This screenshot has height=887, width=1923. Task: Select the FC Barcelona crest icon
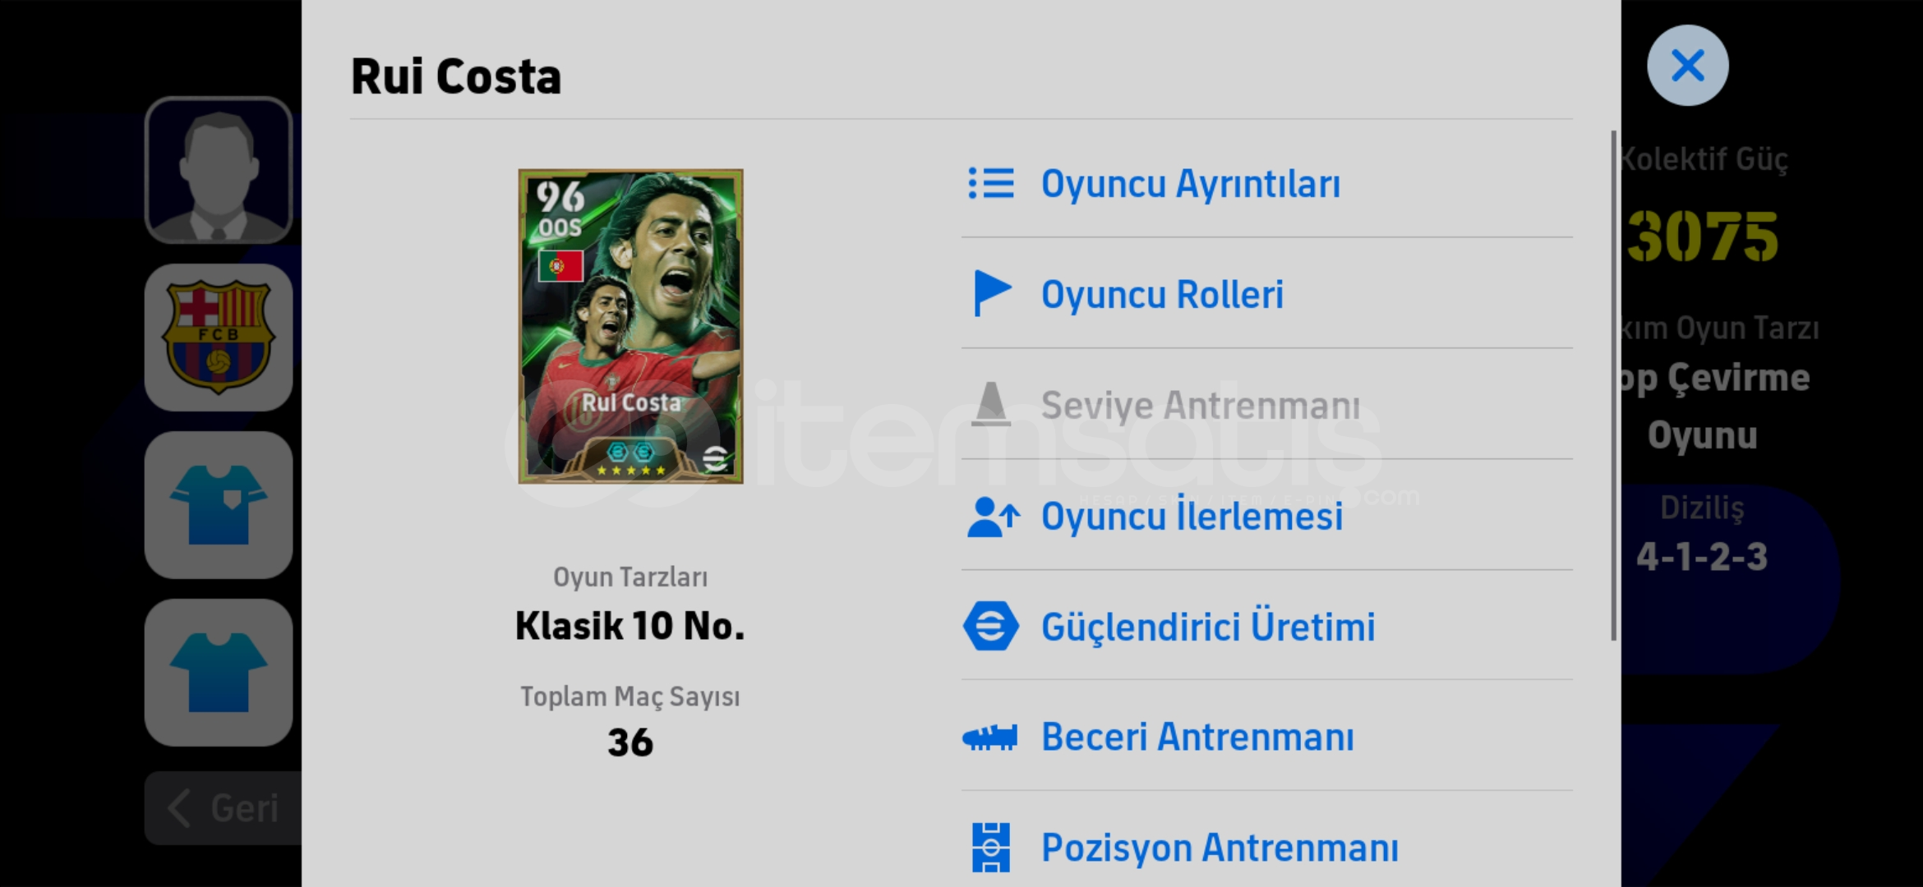[219, 338]
